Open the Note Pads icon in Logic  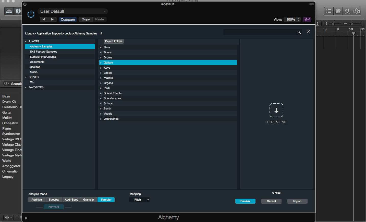[x=338, y=11]
